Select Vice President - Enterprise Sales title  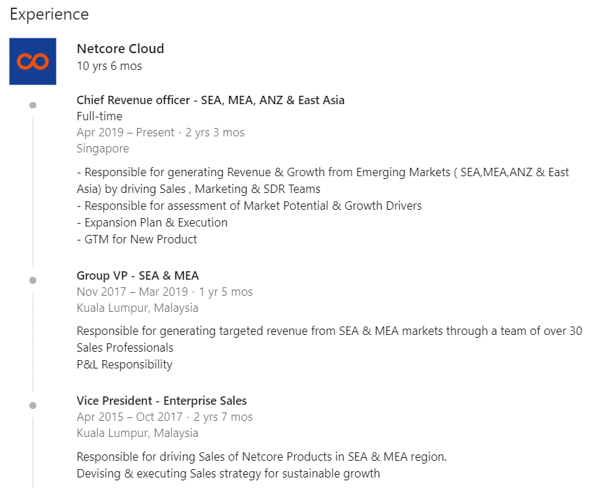point(161,401)
